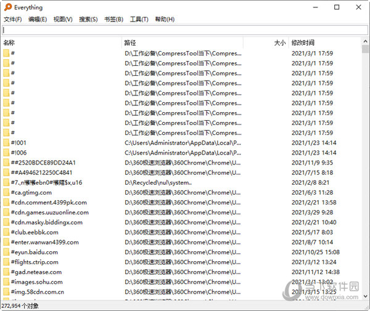Select folder icon for #!006
The width and height of the screenshot is (370, 311).
[6, 153]
